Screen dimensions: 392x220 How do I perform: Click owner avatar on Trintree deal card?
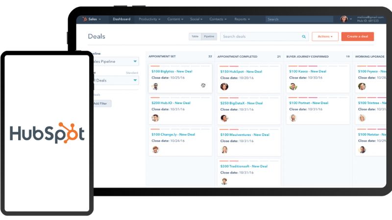(x=362, y=118)
